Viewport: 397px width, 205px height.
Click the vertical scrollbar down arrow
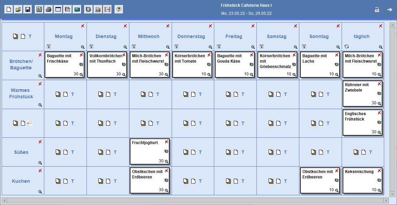point(393,194)
